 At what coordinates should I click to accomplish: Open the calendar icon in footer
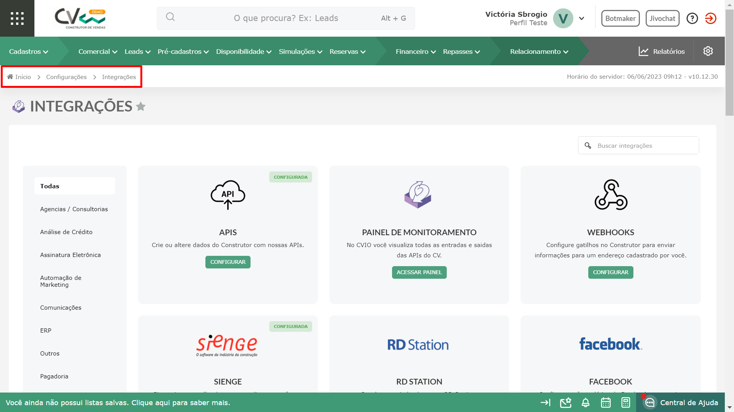[x=606, y=402]
